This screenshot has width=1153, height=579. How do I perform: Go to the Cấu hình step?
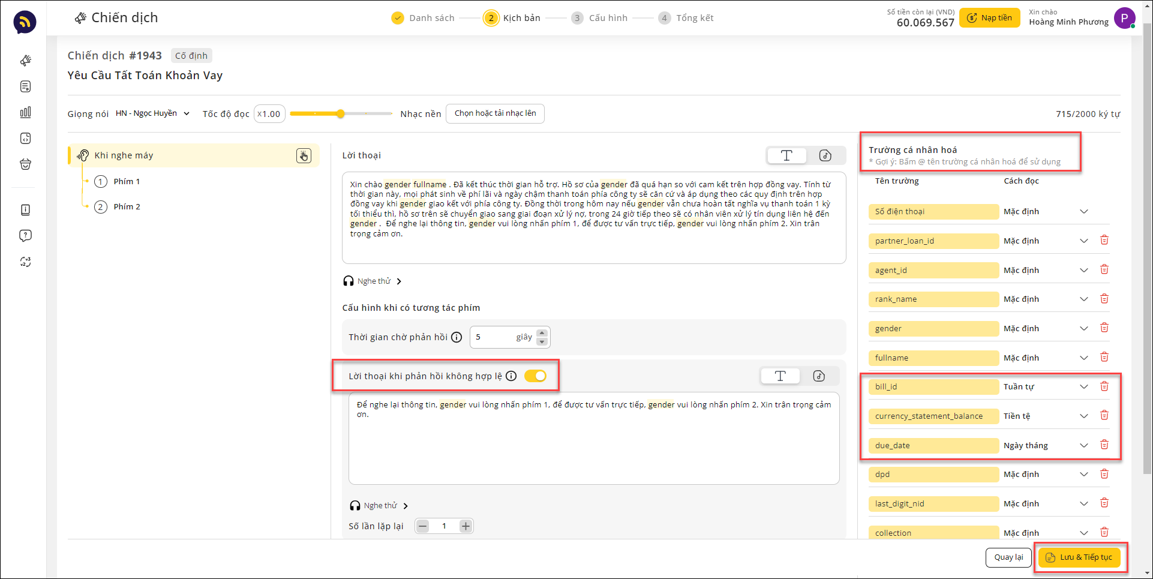point(600,18)
